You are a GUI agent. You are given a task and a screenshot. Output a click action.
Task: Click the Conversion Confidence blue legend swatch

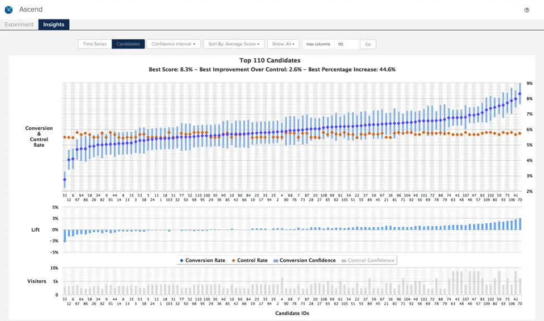click(x=276, y=261)
